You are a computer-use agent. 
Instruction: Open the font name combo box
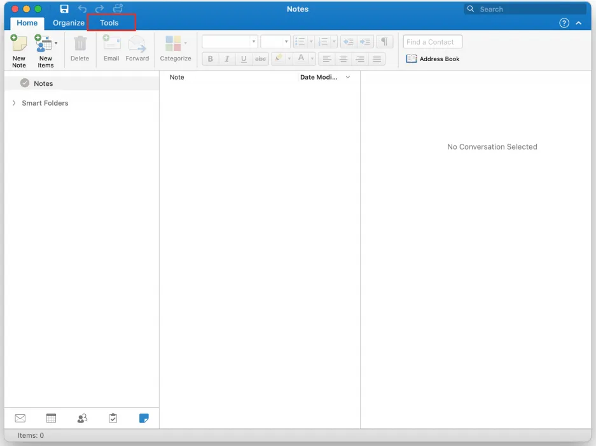(x=230, y=41)
